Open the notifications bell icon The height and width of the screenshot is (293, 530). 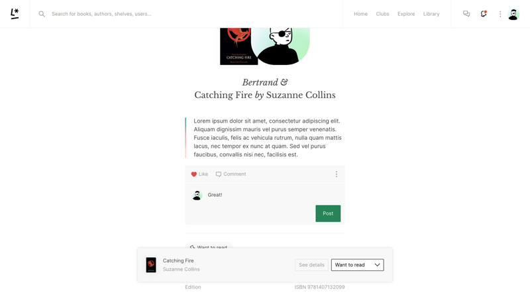click(484, 14)
